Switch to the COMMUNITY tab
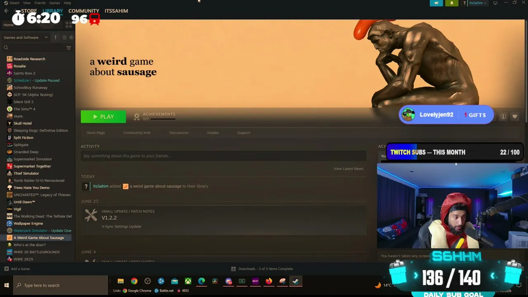Screen dimensions: 528x297 point(84,11)
